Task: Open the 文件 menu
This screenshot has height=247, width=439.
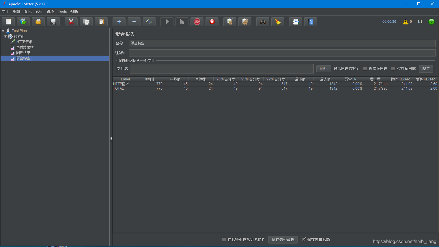Action: tap(5, 12)
